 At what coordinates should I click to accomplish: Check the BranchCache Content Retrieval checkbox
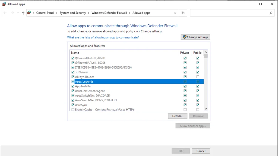click(x=73, y=110)
